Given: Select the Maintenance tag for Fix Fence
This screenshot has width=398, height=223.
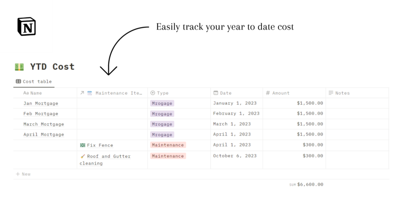Looking at the screenshot, I should click(168, 145).
